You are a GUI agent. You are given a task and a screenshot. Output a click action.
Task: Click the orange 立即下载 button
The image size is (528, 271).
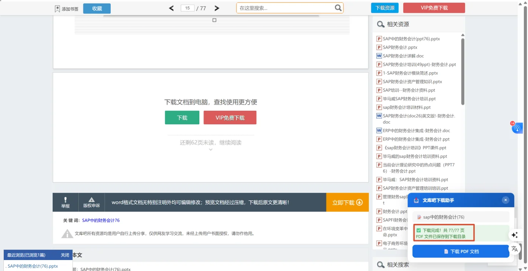tap(348, 203)
